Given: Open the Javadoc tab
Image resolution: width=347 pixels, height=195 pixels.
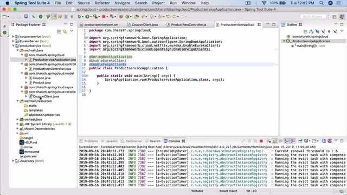Looking at the screenshot, I should pos(110,141).
